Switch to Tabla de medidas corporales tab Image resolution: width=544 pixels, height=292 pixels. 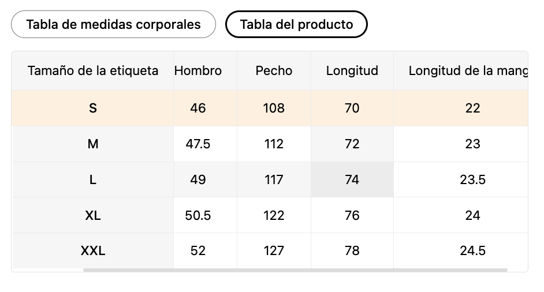tap(113, 25)
